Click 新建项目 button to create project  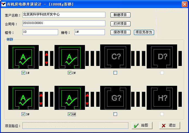120,15
